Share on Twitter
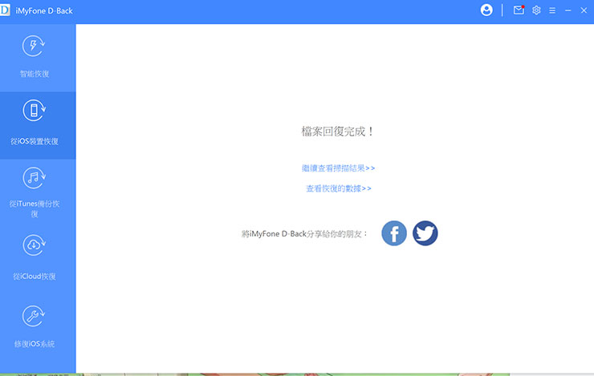594x376 pixels. [425, 233]
